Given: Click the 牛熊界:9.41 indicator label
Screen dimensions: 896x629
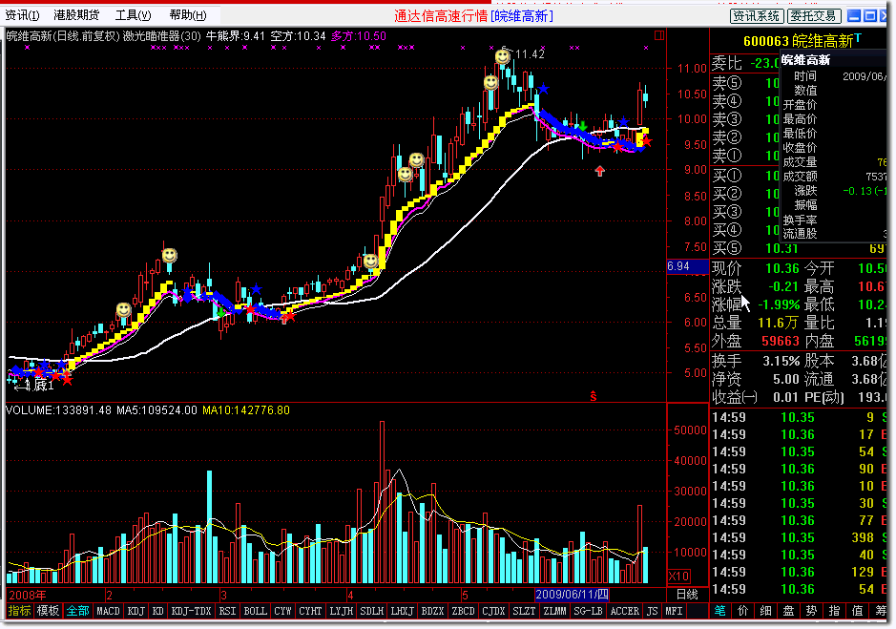Looking at the screenshot, I should click(x=235, y=36).
